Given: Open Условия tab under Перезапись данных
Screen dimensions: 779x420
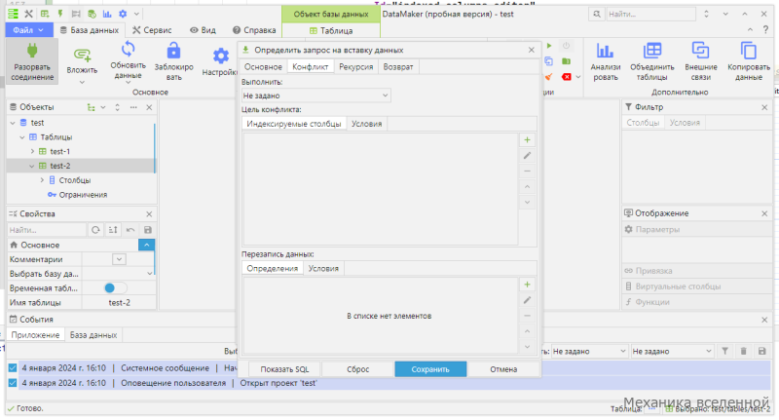Looking at the screenshot, I should tap(323, 268).
